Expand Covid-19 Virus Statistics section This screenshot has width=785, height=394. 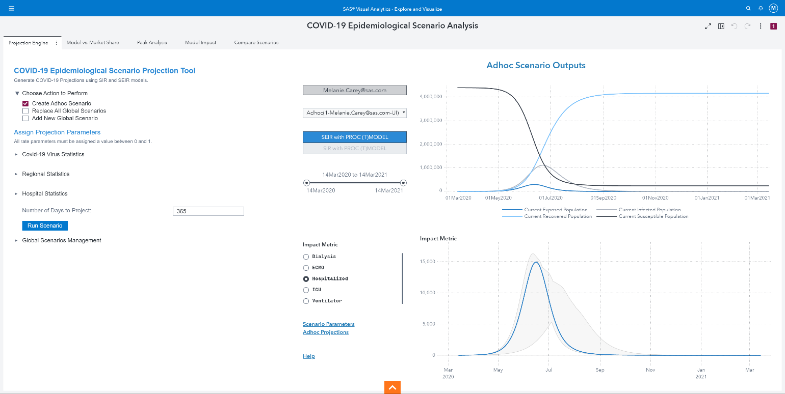click(53, 154)
